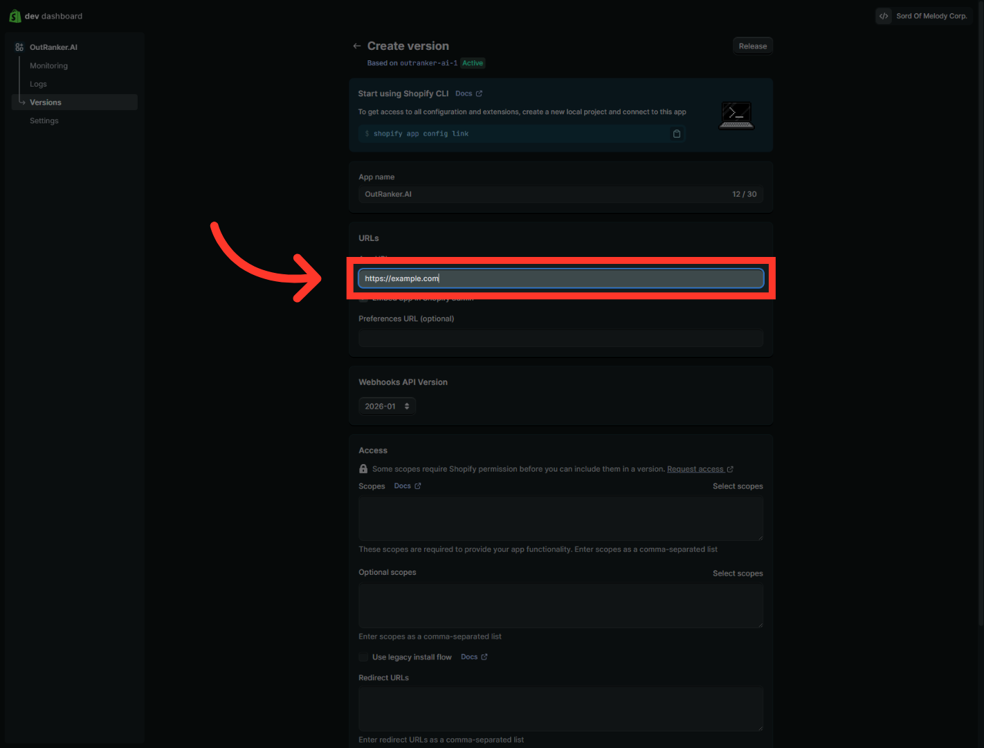Click the Create version heading
Viewport: 984px width, 748px height.
408,46
